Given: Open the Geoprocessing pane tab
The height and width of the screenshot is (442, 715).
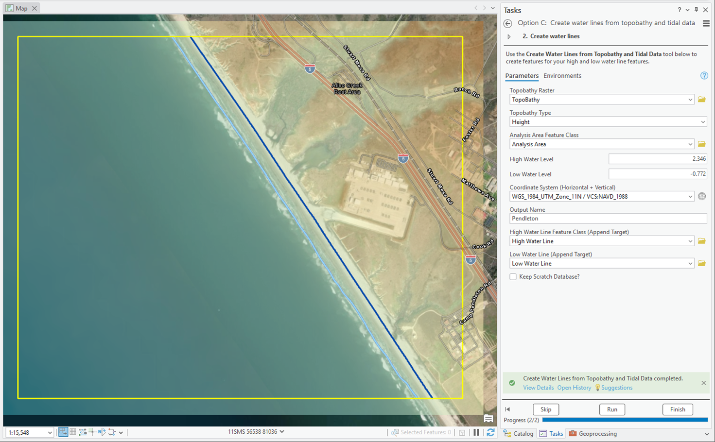Looking at the screenshot, I should click(x=593, y=434).
